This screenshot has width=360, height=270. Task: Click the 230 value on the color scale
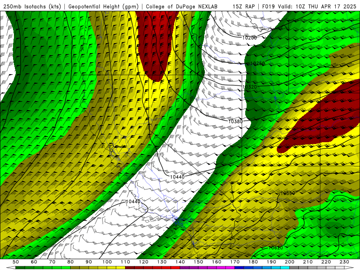point(344,262)
